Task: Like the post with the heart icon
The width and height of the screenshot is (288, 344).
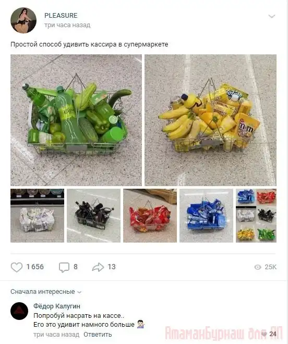Action: click(x=17, y=267)
